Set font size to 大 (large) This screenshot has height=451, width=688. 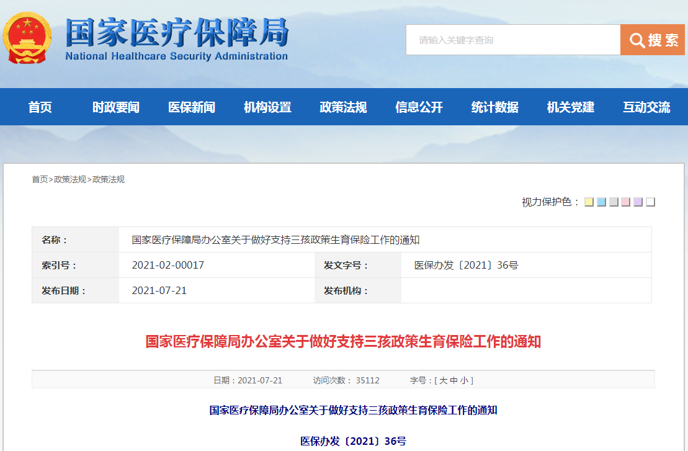[443, 380]
